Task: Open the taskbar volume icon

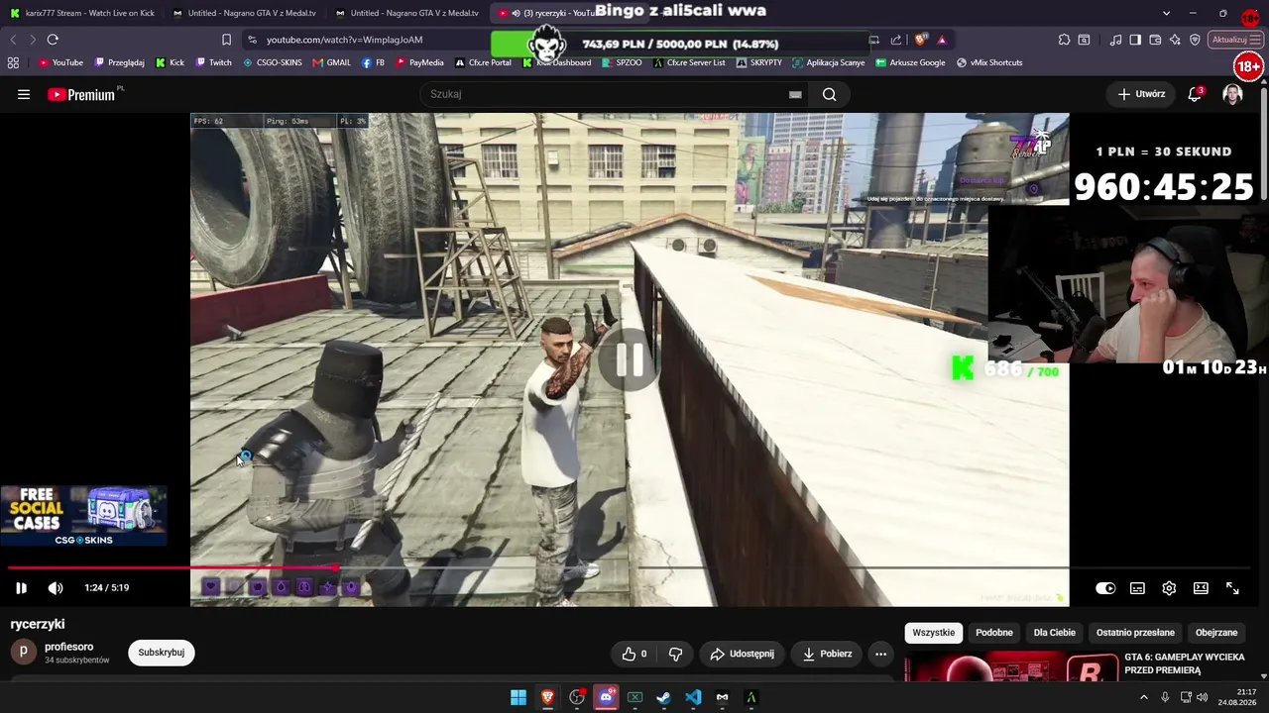Action: pos(1203,697)
